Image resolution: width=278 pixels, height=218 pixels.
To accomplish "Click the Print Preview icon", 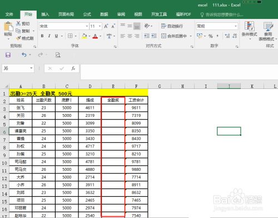I will (58, 55).
